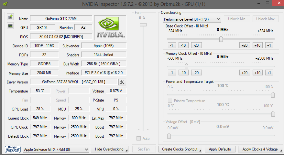The height and width of the screenshot is (155, 284).
Task: Click the Voltage Offset slider thumb
Action: 169,135
